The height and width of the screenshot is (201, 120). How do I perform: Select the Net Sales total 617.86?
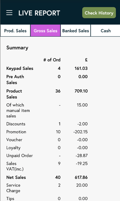pos(81,177)
